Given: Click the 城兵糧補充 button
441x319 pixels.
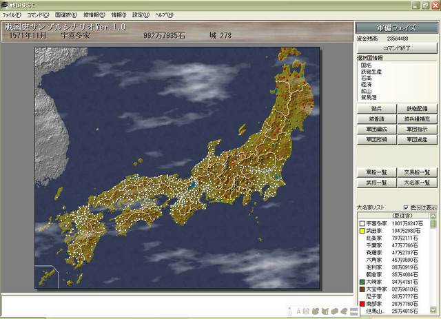Looking at the screenshot, I should [417, 119].
